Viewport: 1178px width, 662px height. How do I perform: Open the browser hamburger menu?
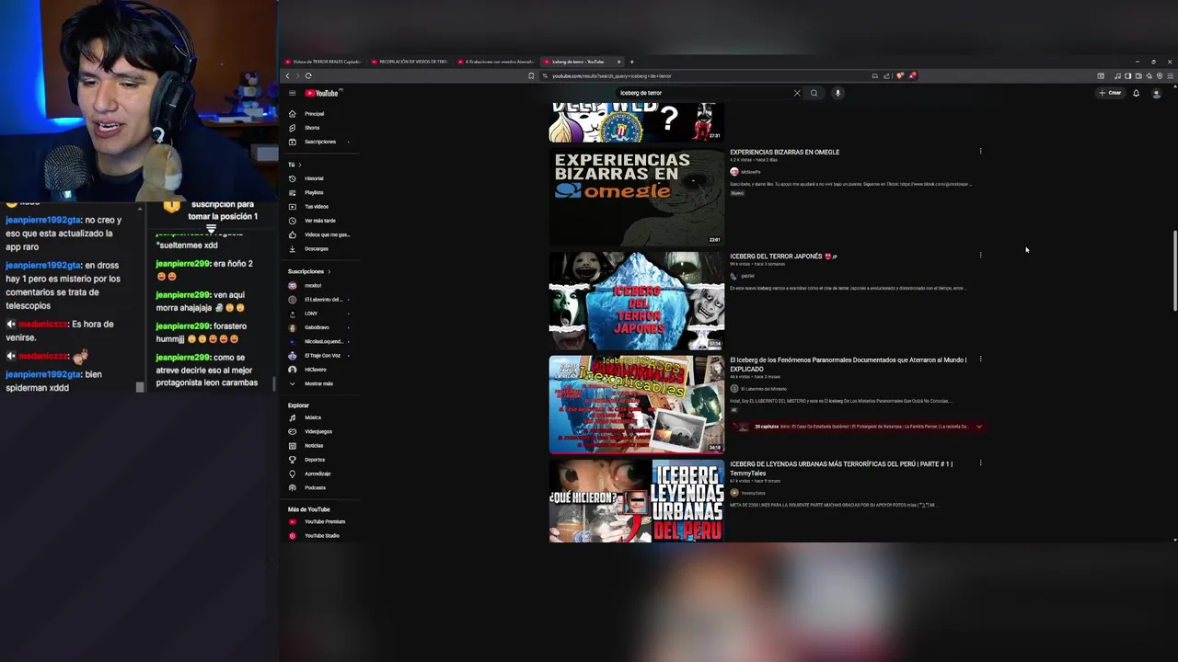[1170, 75]
